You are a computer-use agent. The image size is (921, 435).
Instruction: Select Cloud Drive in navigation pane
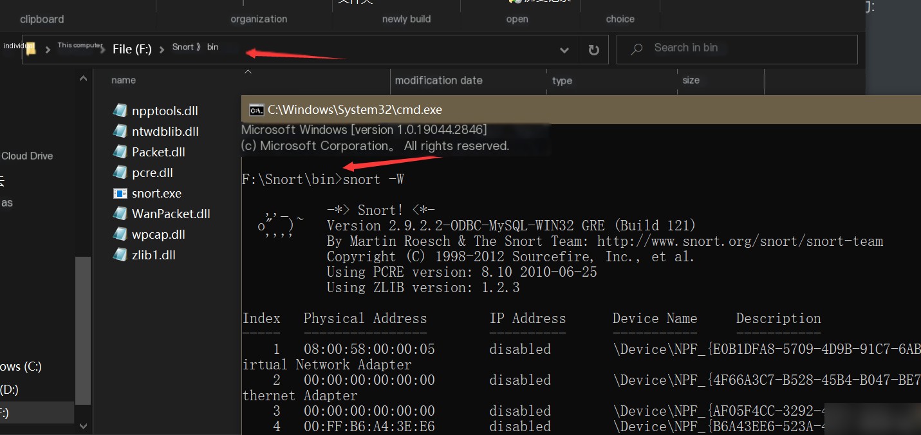click(x=27, y=156)
